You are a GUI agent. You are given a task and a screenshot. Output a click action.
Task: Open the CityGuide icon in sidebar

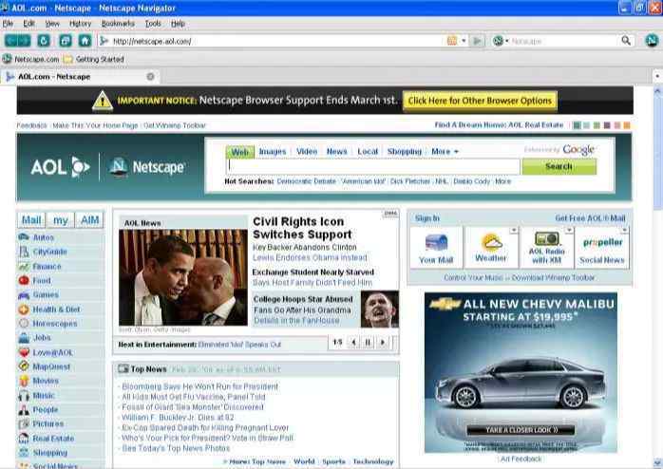click(x=24, y=252)
